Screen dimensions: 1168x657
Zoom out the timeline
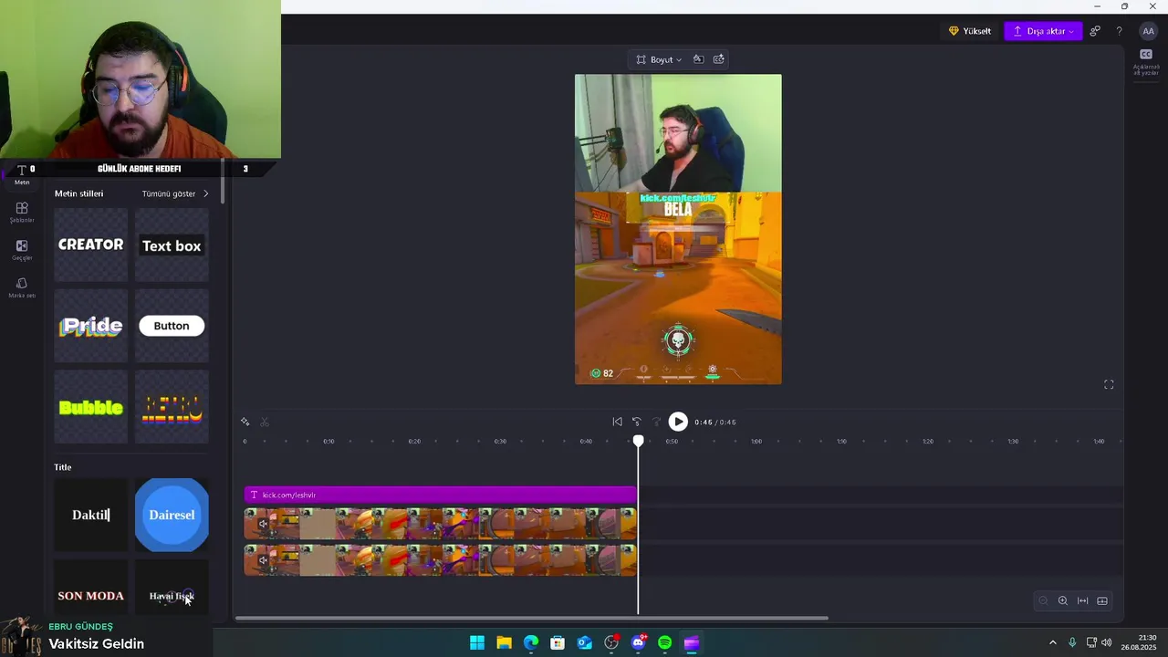click(x=1043, y=600)
